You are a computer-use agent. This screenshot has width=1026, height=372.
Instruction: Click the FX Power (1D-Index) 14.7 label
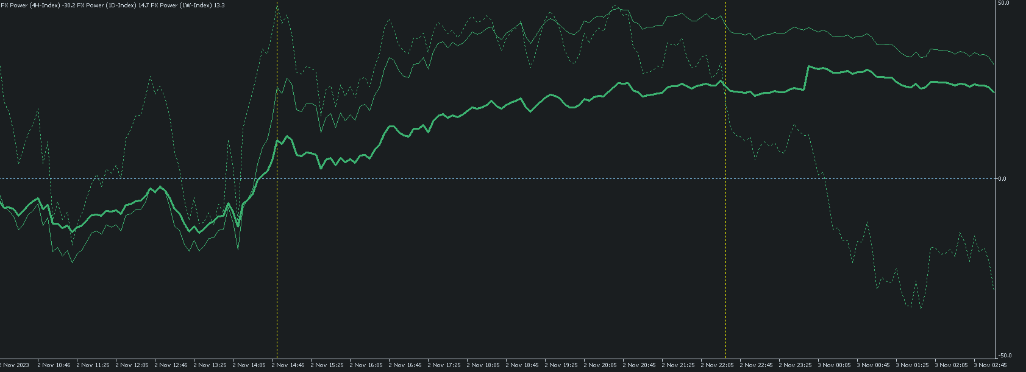(112, 5)
